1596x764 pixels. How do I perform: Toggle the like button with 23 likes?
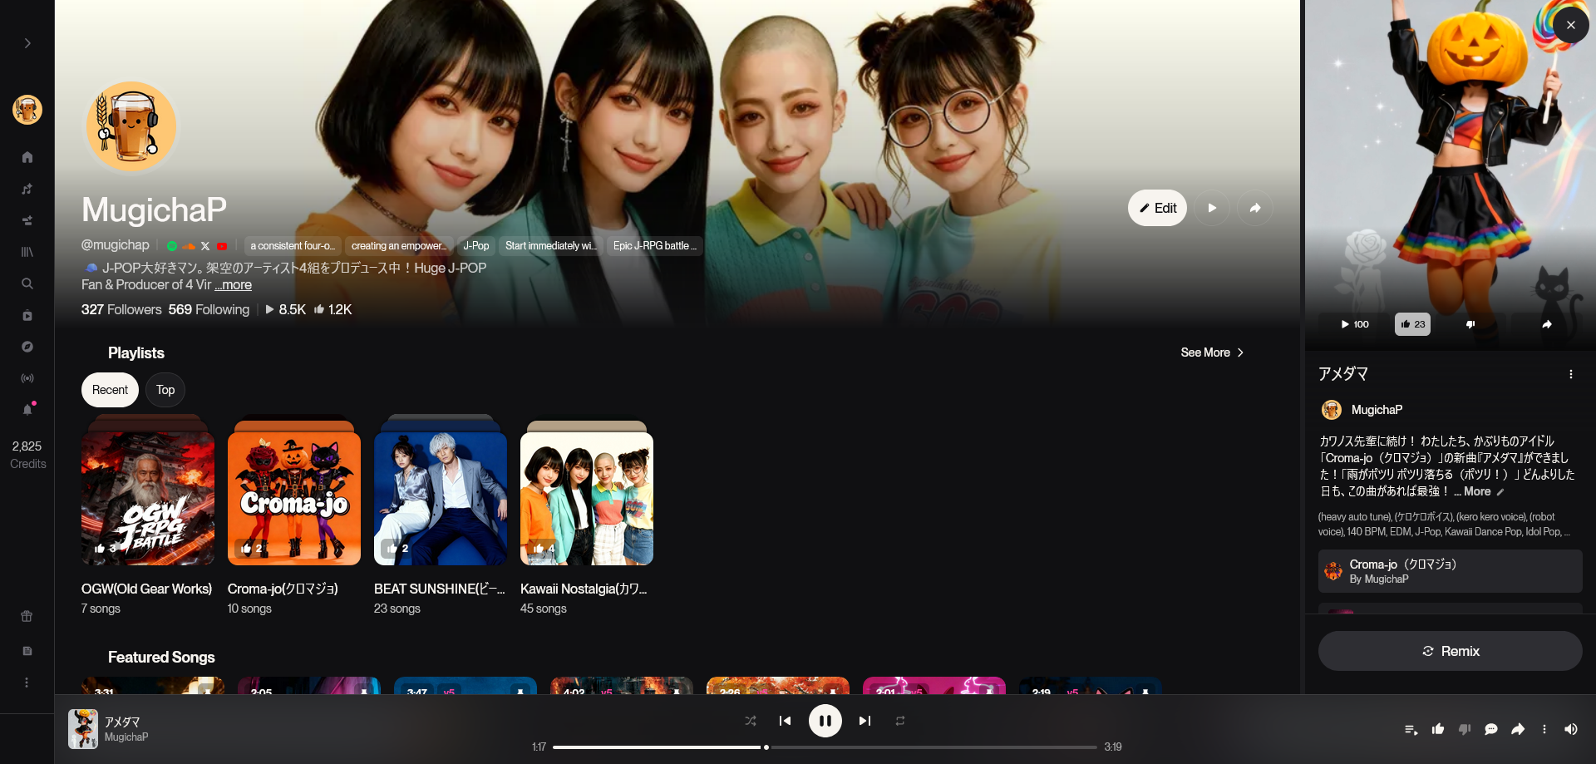pyautogui.click(x=1412, y=324)
